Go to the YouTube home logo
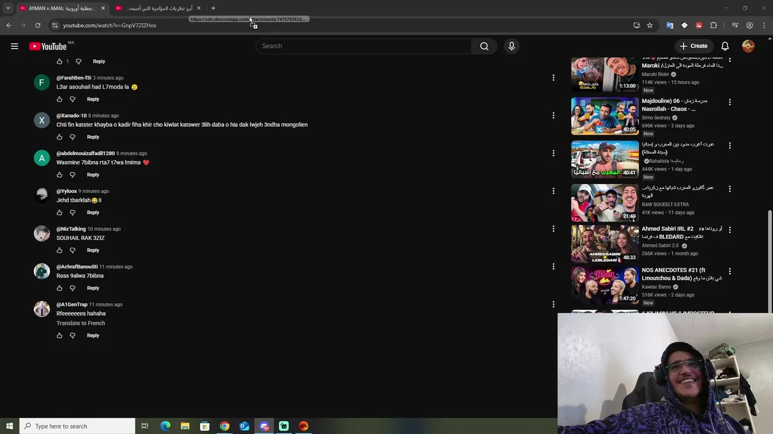773x434 pixels. [48, 46]
